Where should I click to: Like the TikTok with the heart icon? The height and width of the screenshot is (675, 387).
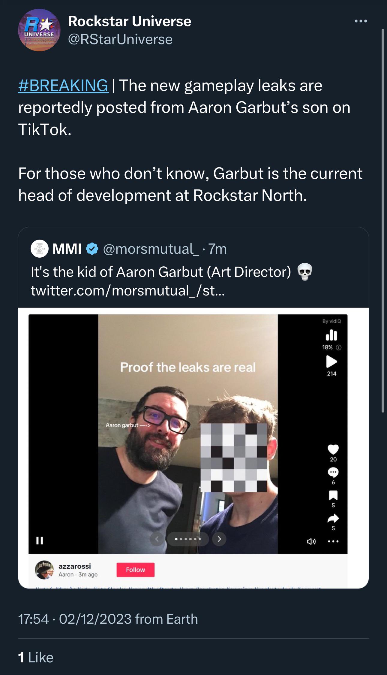[333, 449]
